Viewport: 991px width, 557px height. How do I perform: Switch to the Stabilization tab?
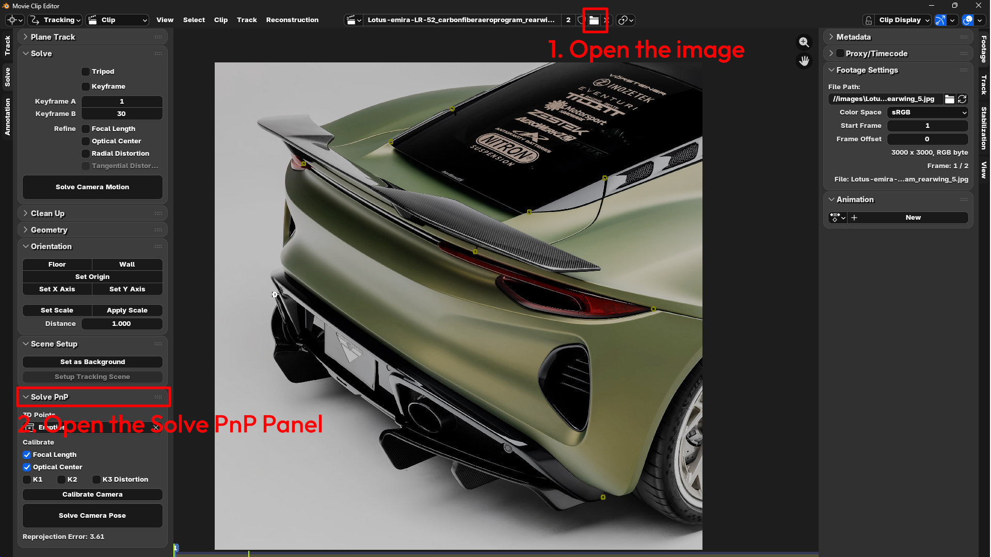click(984, 128)
